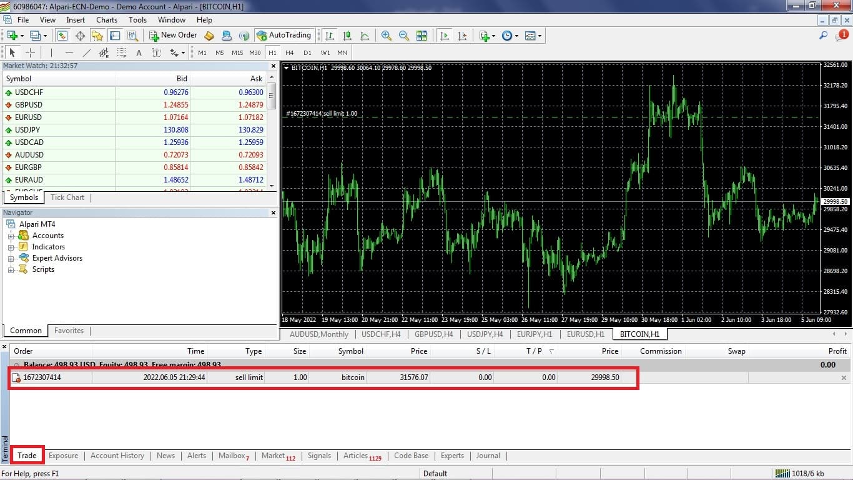The image size is (853, 480).
Task: Toggle the Navigator star-folder icon
Action: coord(97,36)
